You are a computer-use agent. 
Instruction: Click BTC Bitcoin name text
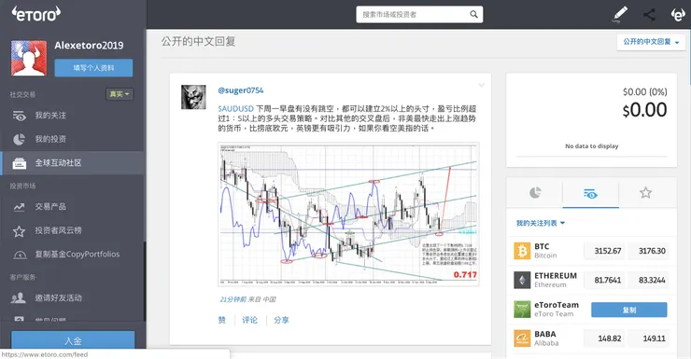[545, 251]
